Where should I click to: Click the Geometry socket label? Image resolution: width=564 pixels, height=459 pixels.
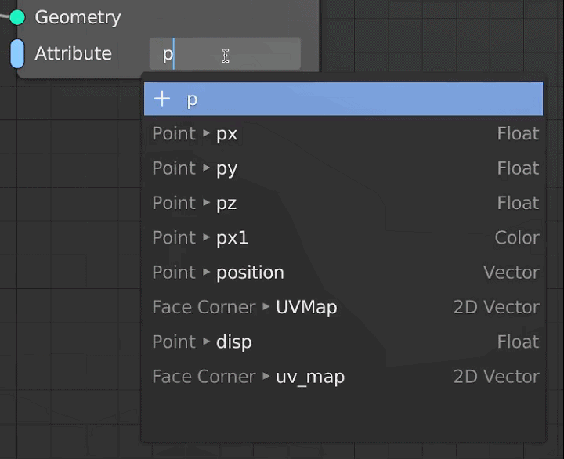[x=78, y=17]
